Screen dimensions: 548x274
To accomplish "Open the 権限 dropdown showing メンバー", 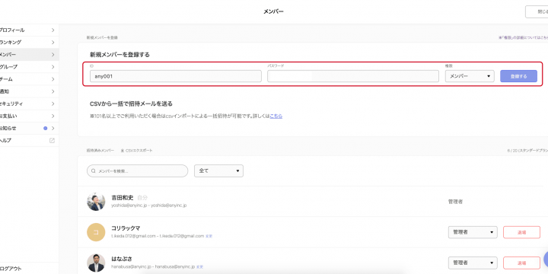I will click(470, 76).
